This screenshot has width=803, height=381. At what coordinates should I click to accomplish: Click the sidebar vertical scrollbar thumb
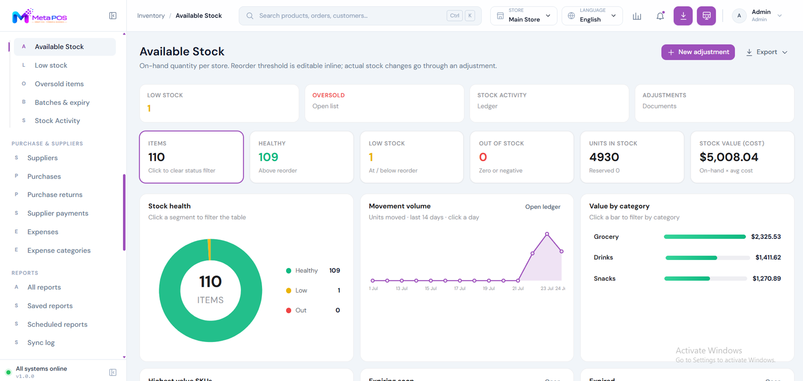(124, 212)
